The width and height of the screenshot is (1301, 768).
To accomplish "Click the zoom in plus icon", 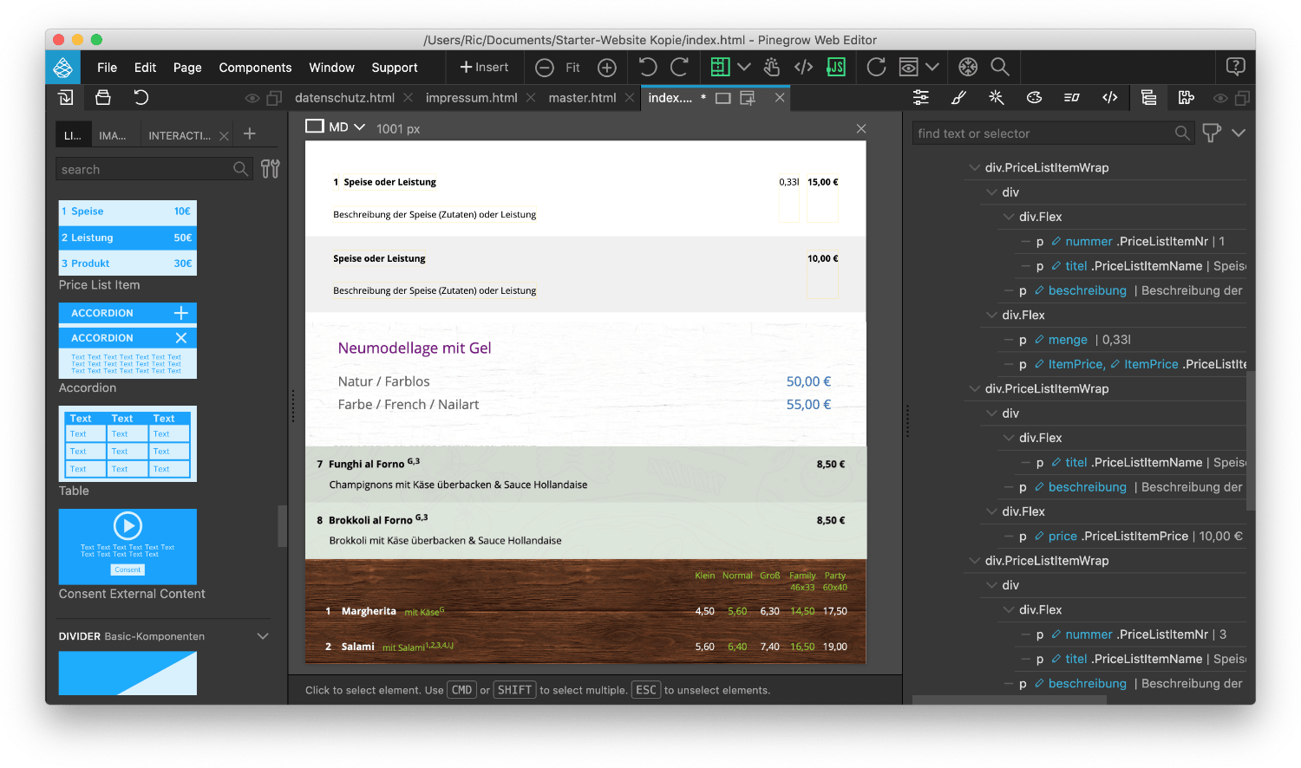I will [x=607, y=68].
